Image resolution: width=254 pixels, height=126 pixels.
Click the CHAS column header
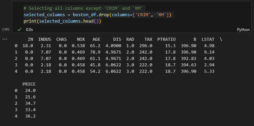click(x=61, y=39)
